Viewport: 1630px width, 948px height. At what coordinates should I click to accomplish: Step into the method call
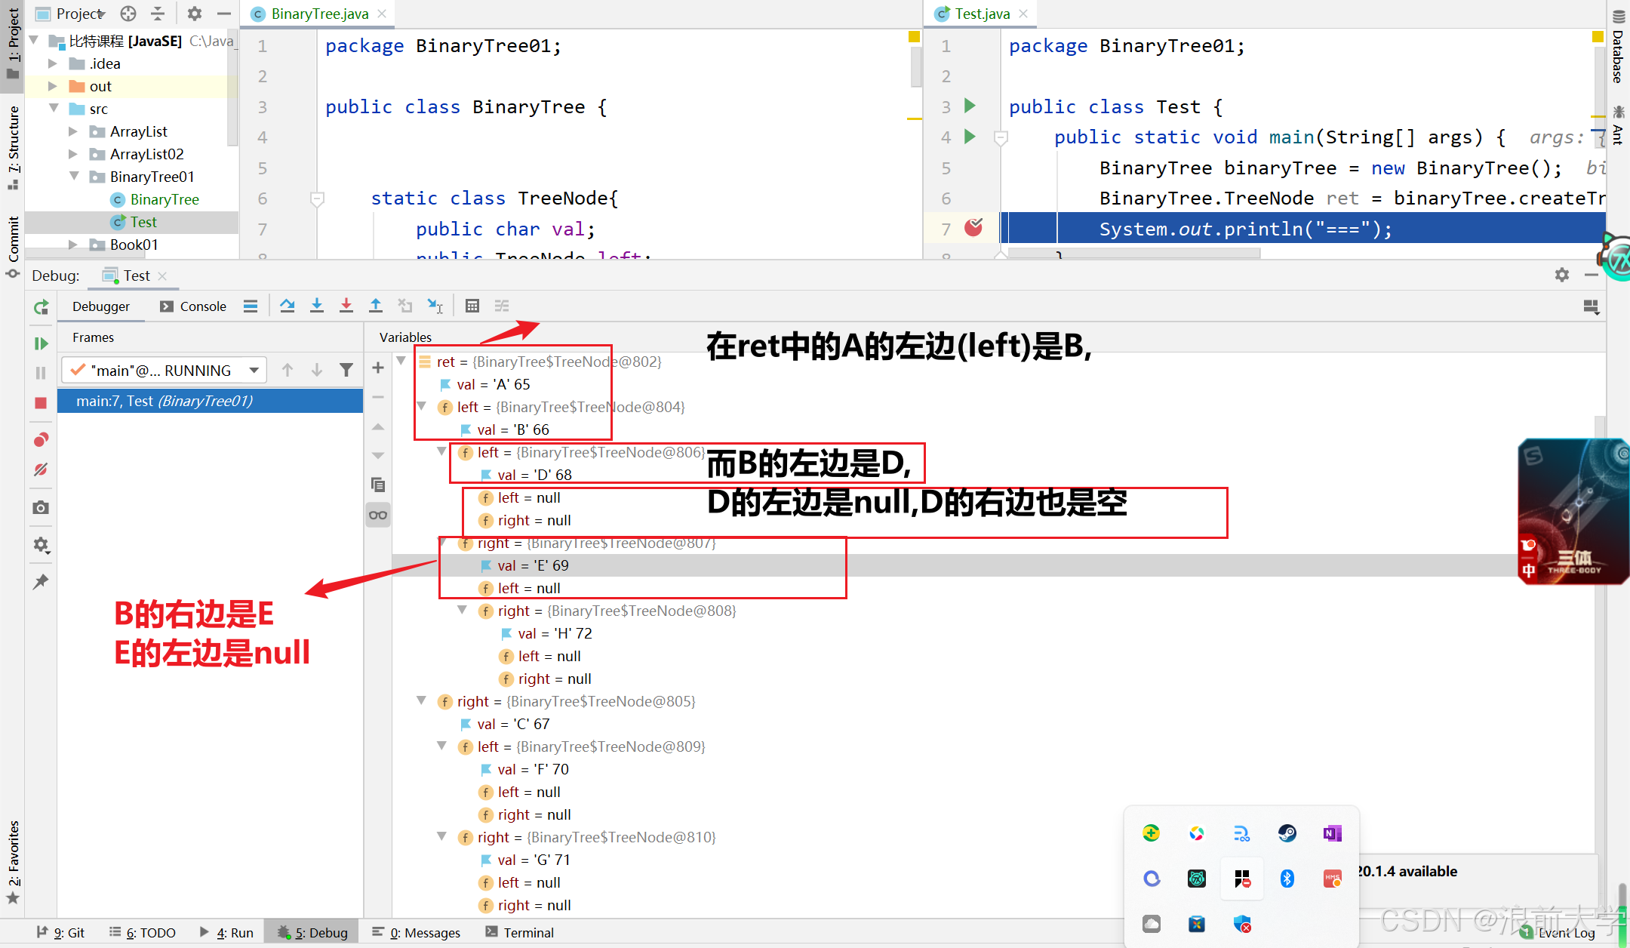[317, 306]
